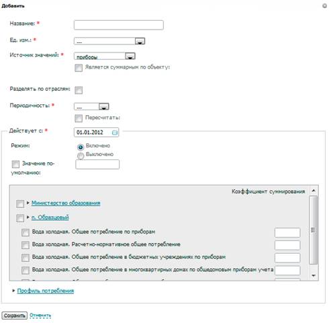Check Является суммарным по объекту checkbox
This screenshot has width=329, height=323.
click(79, 68)
